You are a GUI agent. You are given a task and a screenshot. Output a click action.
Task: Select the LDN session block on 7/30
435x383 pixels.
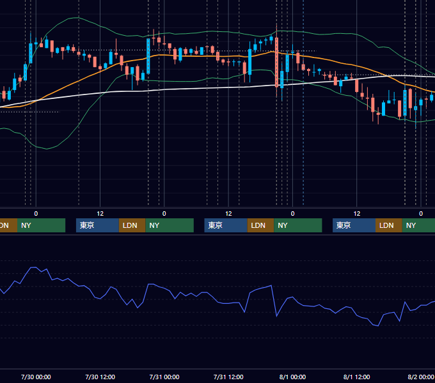click(132, 225)
